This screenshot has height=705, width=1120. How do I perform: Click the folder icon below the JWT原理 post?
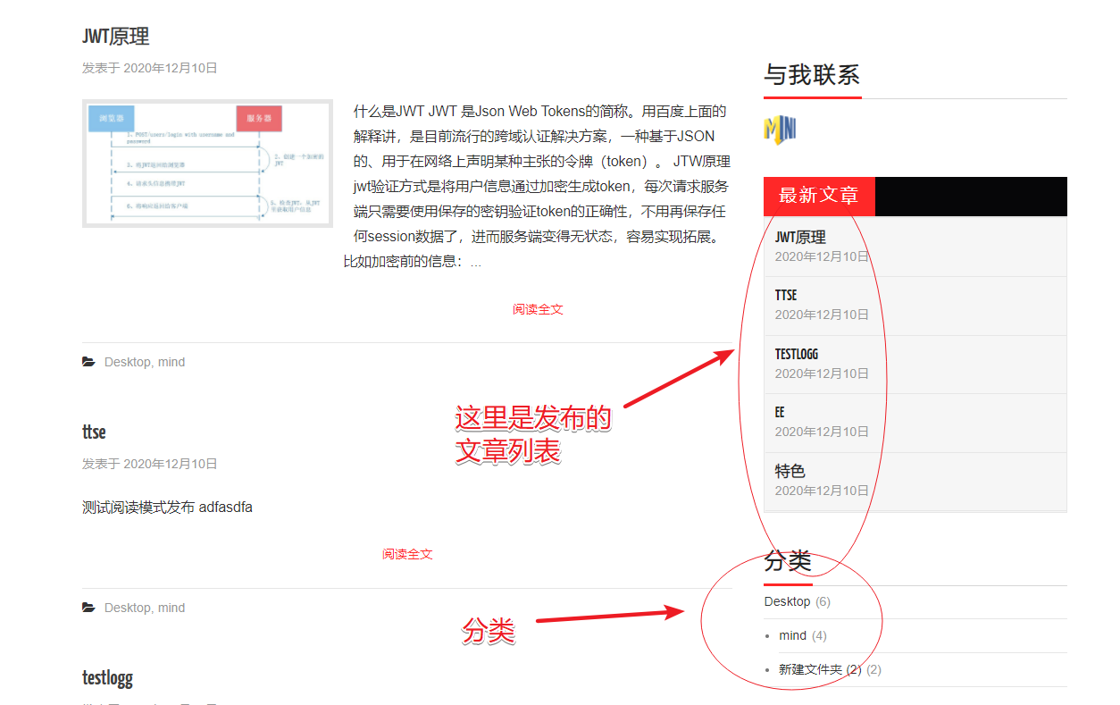click(x=88, y=362)
